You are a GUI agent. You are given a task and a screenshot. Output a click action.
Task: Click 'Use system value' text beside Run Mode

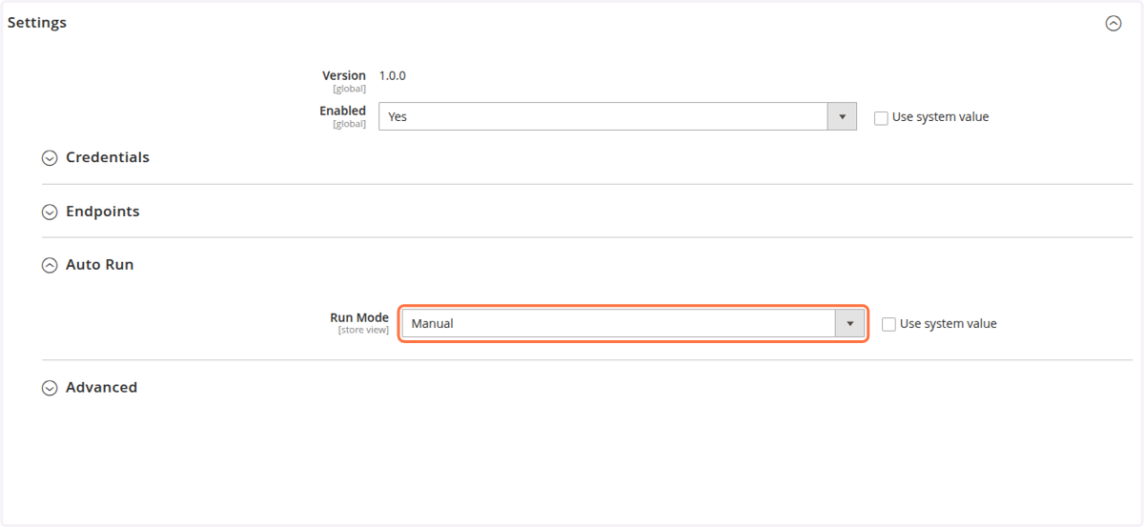pos(949,324)
